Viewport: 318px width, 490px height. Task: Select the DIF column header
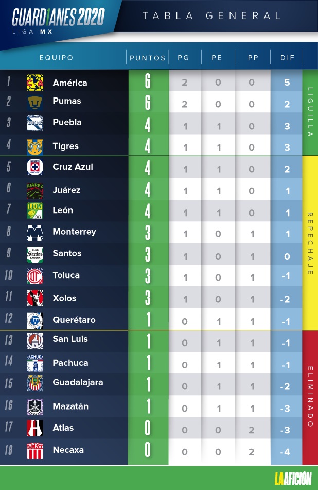tap(287, 58)
